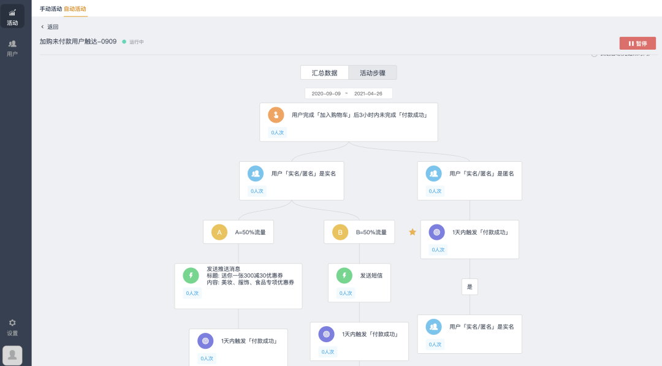Viewport: 662px width, 366px height.
Task: Click the green 发送短信 lightning icon
Action: pos(344,275)
